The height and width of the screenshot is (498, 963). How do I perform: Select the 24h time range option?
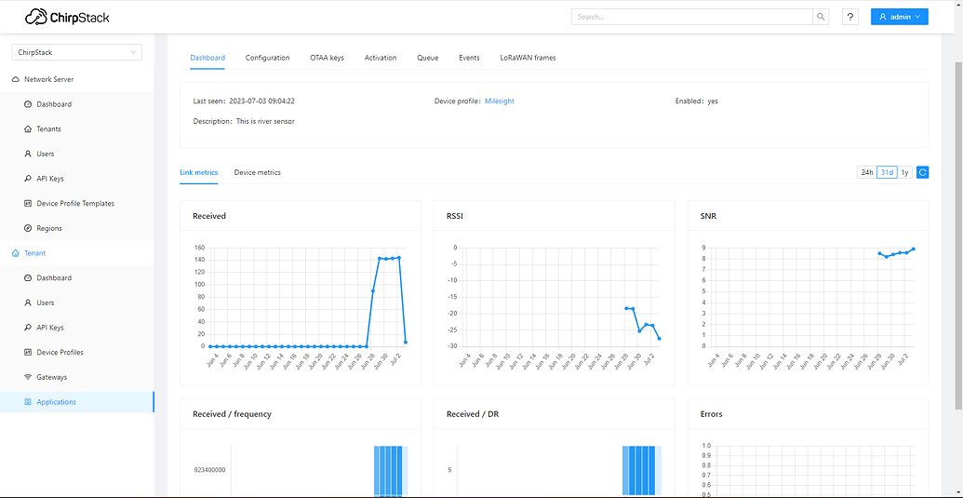[866, 172]
